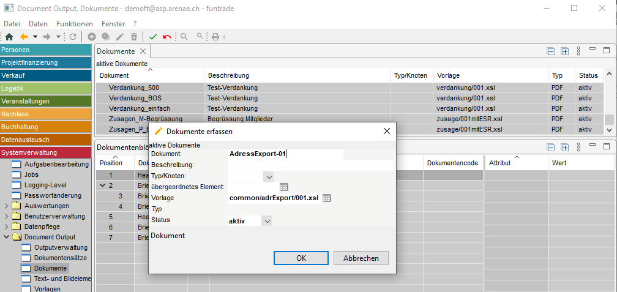This screenshot has width=617, height=292.
Task: Open the Typ/Knoten dropdown
Action: click(268, 176)
